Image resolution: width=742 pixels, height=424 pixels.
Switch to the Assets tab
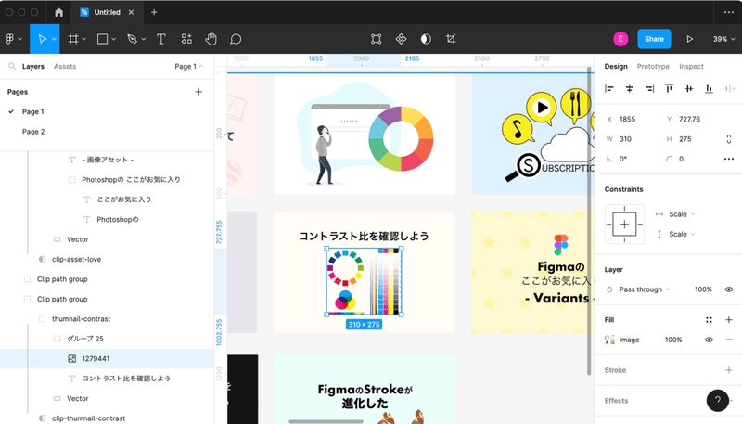(65, 66)
